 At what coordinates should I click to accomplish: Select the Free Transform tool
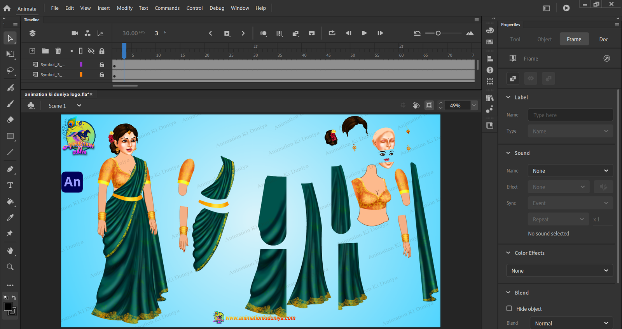tap(10, 54)
